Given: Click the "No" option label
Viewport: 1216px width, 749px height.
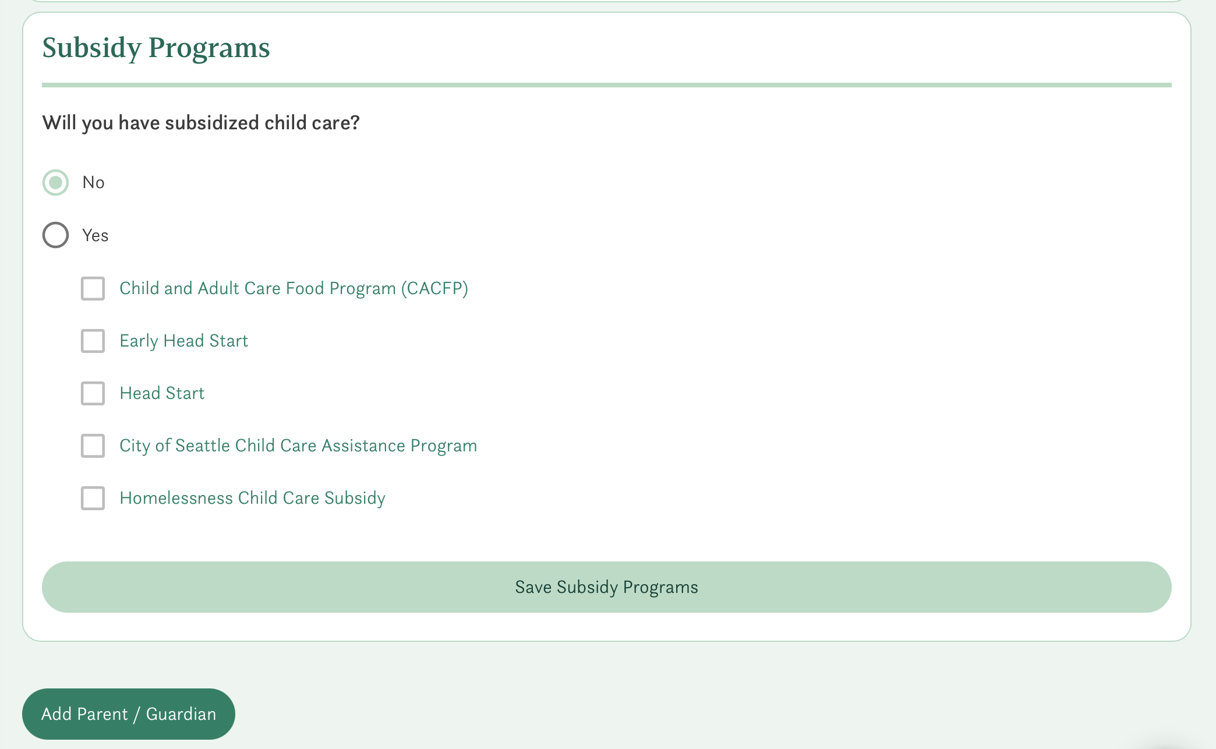Looking at the screenshot, I should point(93,182).
